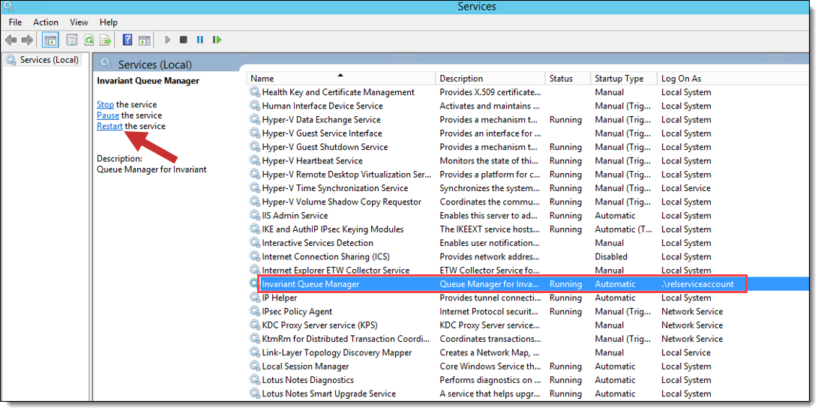Select the IIS Admin Service row
Viewport: 821px width, 413px height.
(x=295, y=216)
